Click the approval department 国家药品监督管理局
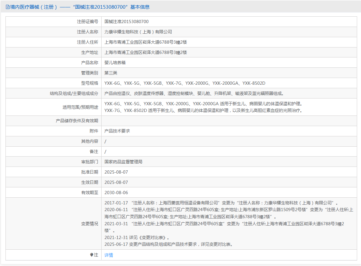Screen dimensions: 361x266 123,162
